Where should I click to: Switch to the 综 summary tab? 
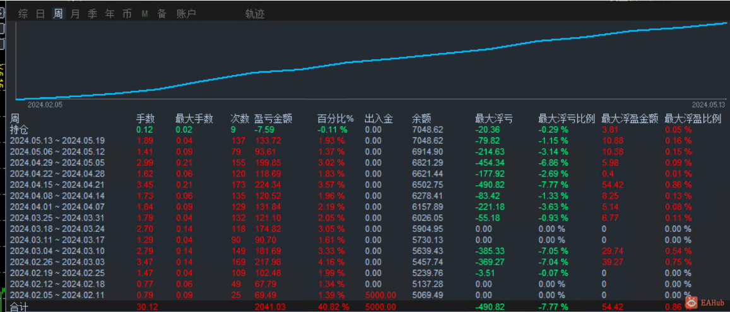(23, 14)
